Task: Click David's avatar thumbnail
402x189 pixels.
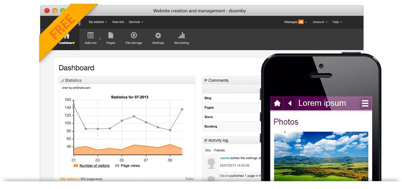Action: click(211, 177)
